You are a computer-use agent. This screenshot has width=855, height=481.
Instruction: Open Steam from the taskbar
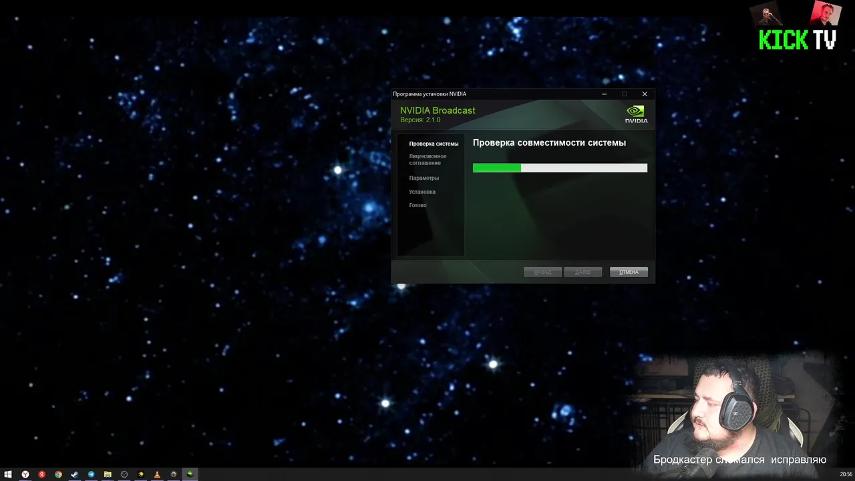[75, 474]
